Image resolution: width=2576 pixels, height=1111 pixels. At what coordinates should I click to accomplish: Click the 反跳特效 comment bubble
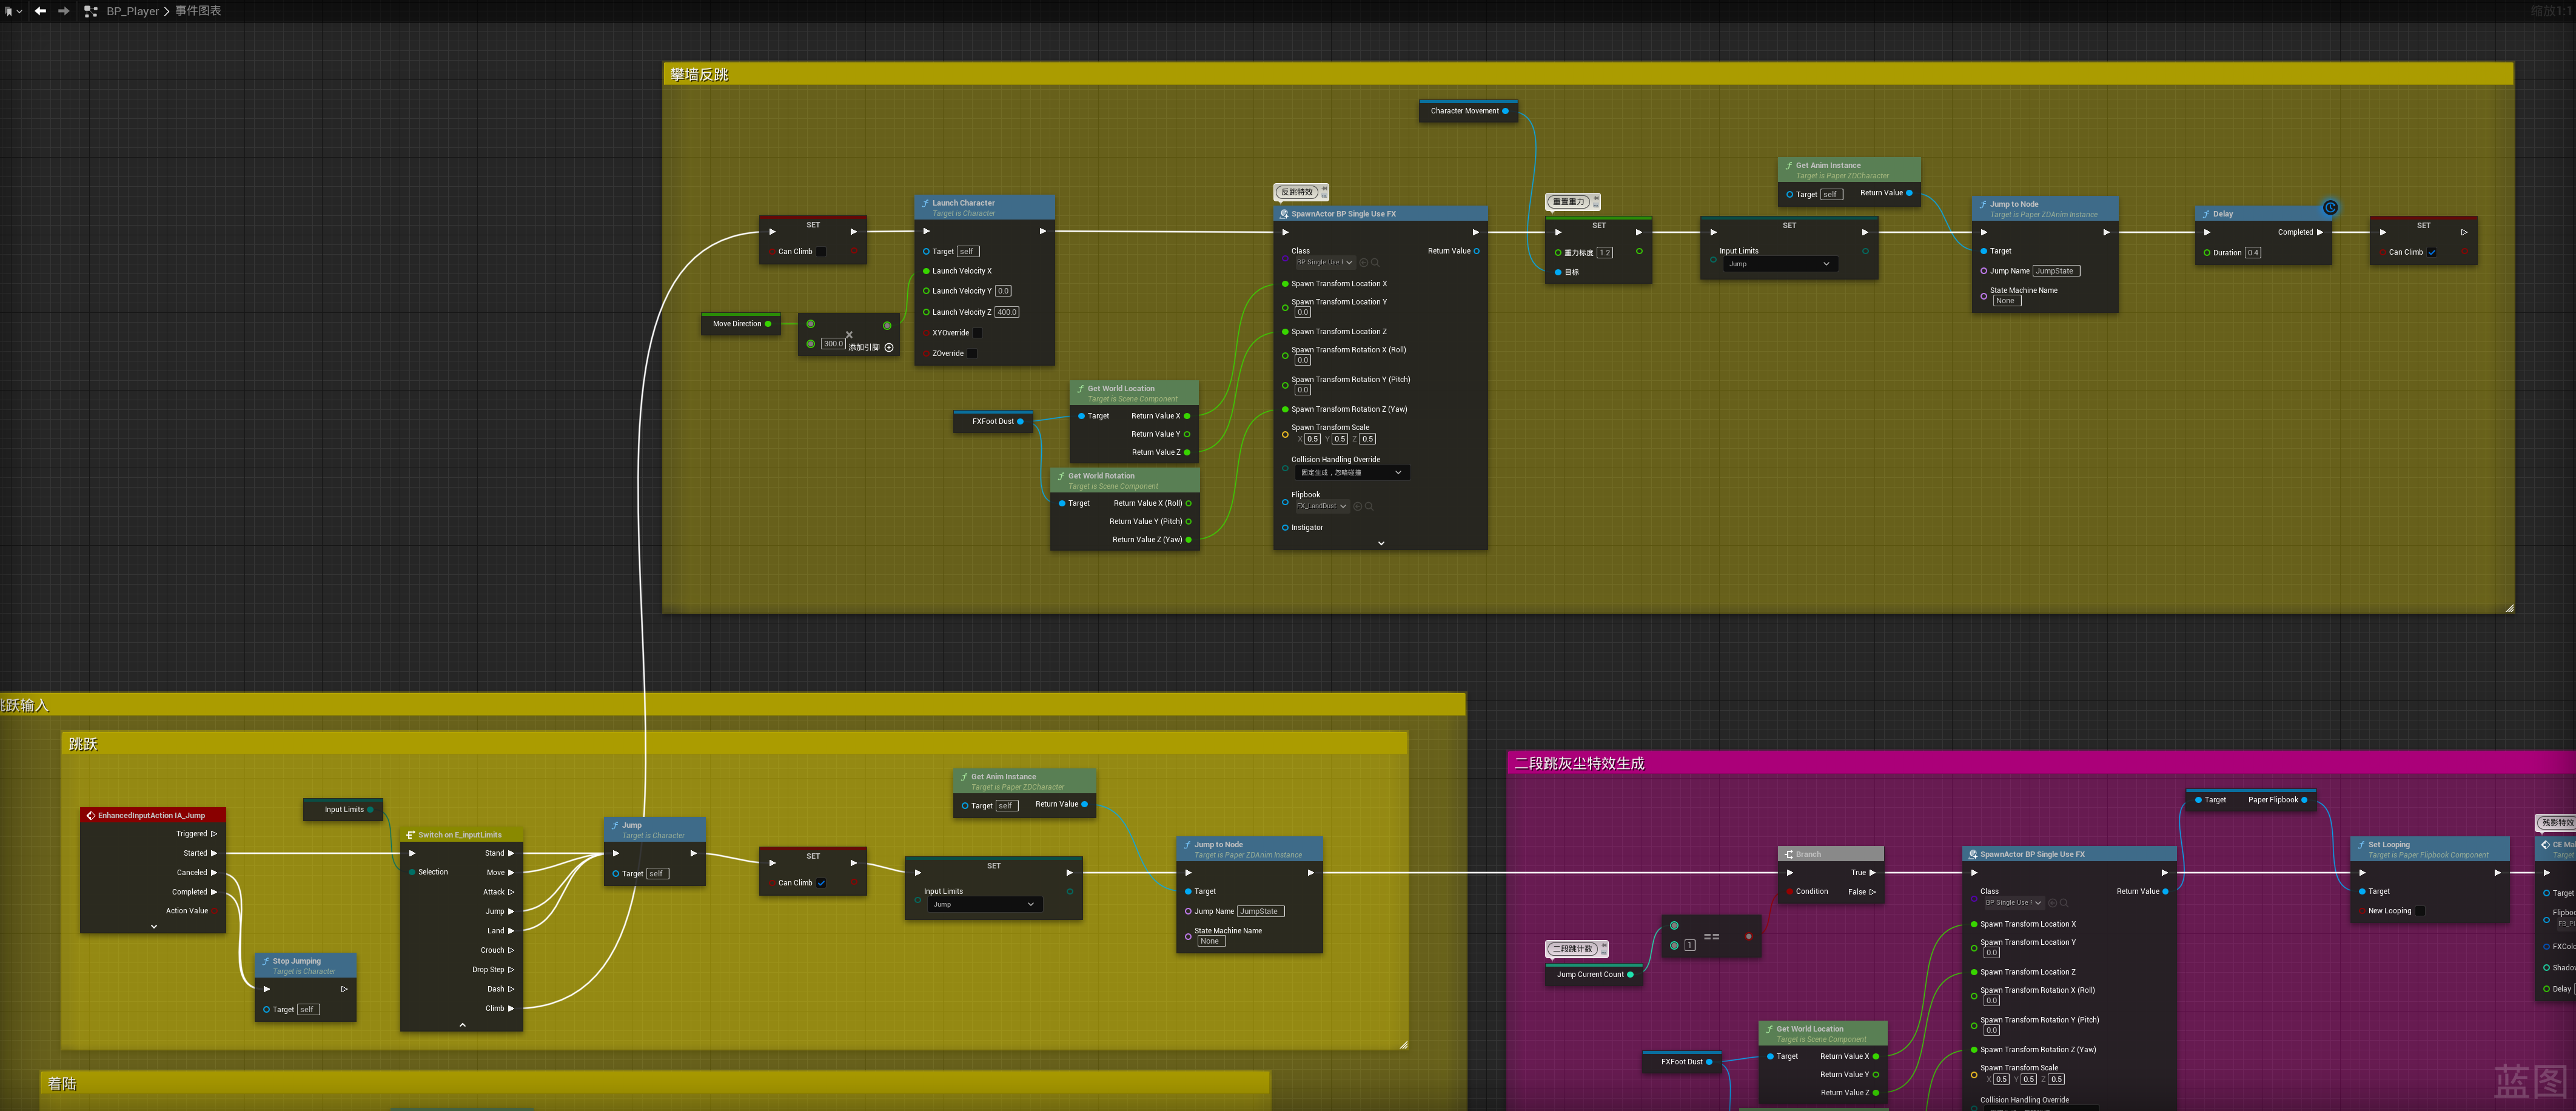pyautogui.click(x=1297, y=192)
